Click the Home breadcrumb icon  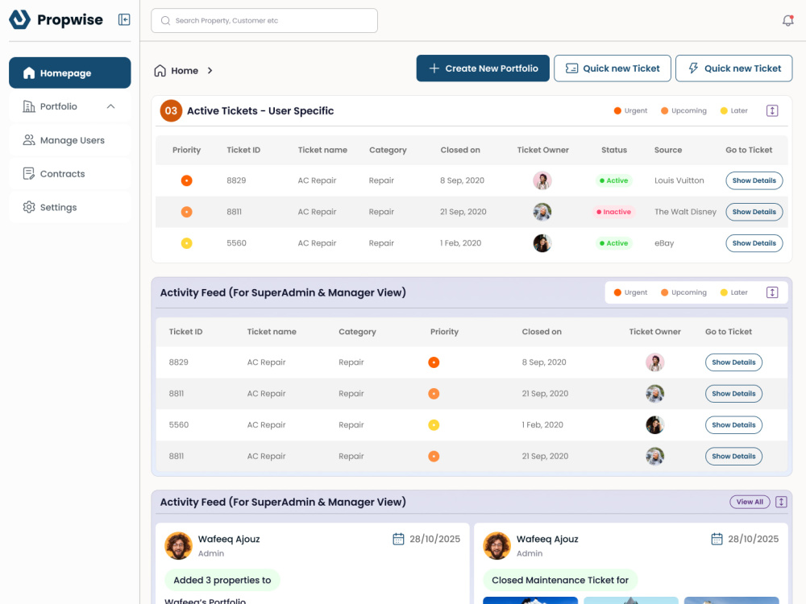point(160,70)
